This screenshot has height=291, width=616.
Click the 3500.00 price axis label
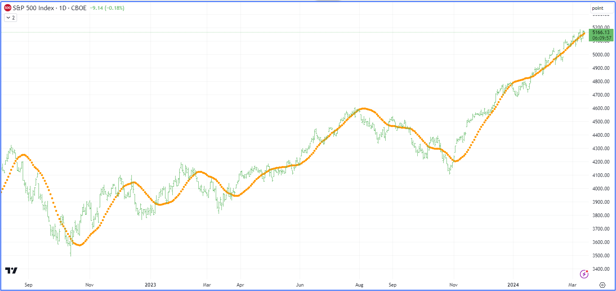coord(601,256)
